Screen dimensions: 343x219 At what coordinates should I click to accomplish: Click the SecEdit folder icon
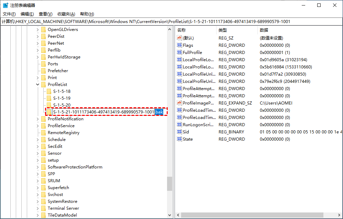(44, 146)
